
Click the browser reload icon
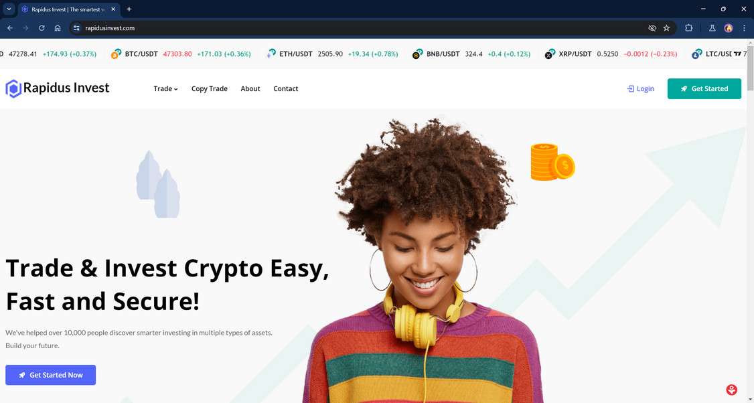[42, 28]
